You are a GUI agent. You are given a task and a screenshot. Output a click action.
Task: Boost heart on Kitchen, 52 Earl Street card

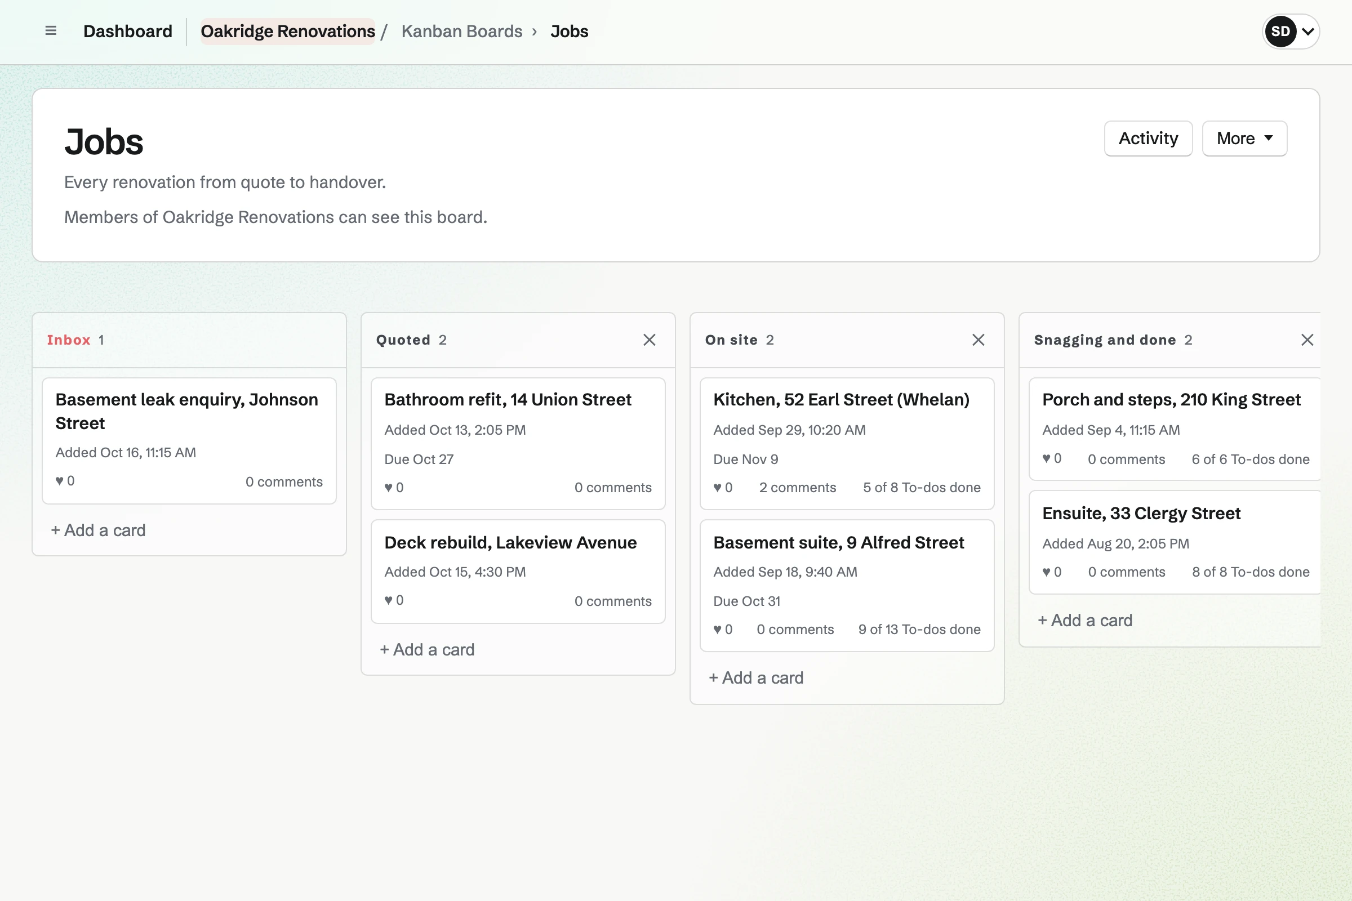[723, 487]
